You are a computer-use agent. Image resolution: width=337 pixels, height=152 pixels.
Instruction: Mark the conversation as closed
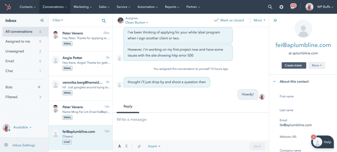point(229,20)
